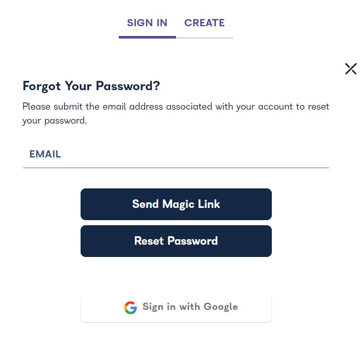Focus the email address entry line
This screenshot has height=348, width=363.
point(176,159)
